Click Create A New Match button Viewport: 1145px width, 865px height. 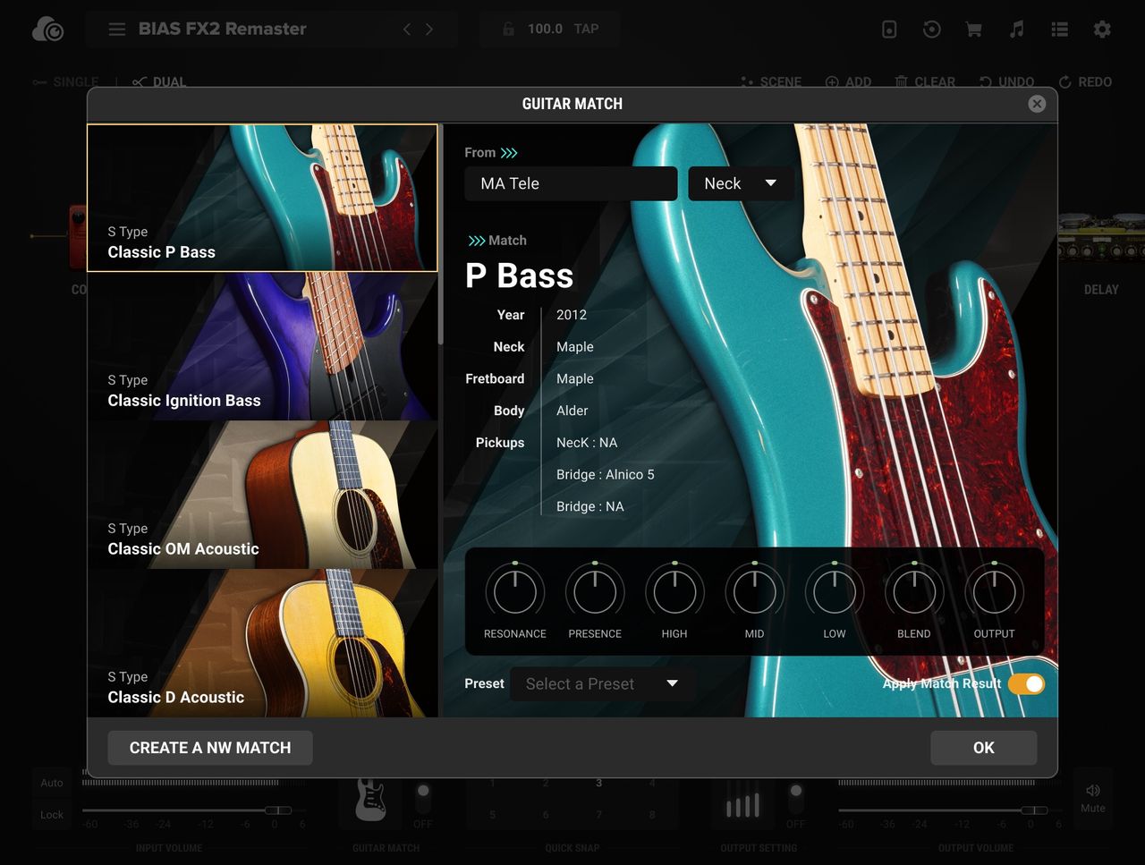point(210,748)
